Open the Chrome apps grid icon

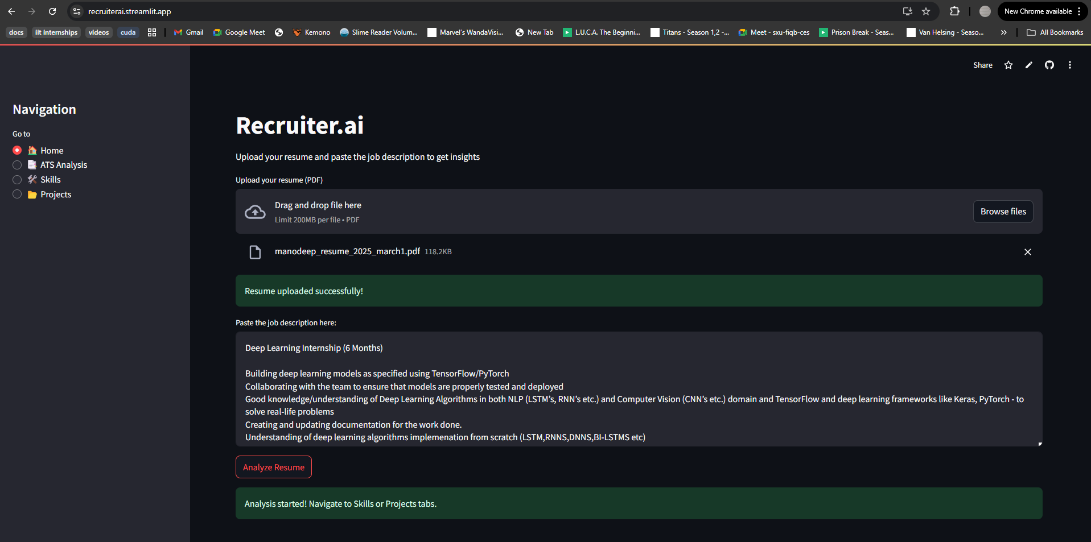(152, 32)
